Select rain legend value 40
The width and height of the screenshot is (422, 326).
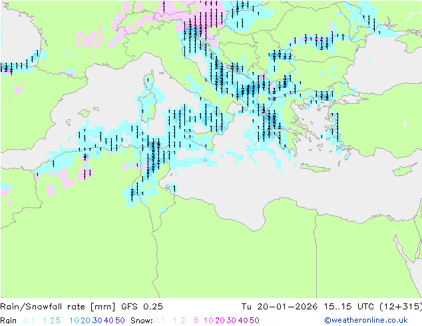click(x=108, y=321)
